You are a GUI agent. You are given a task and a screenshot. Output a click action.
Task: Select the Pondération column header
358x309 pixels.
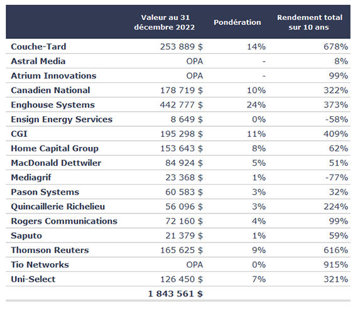pos(237,23)
